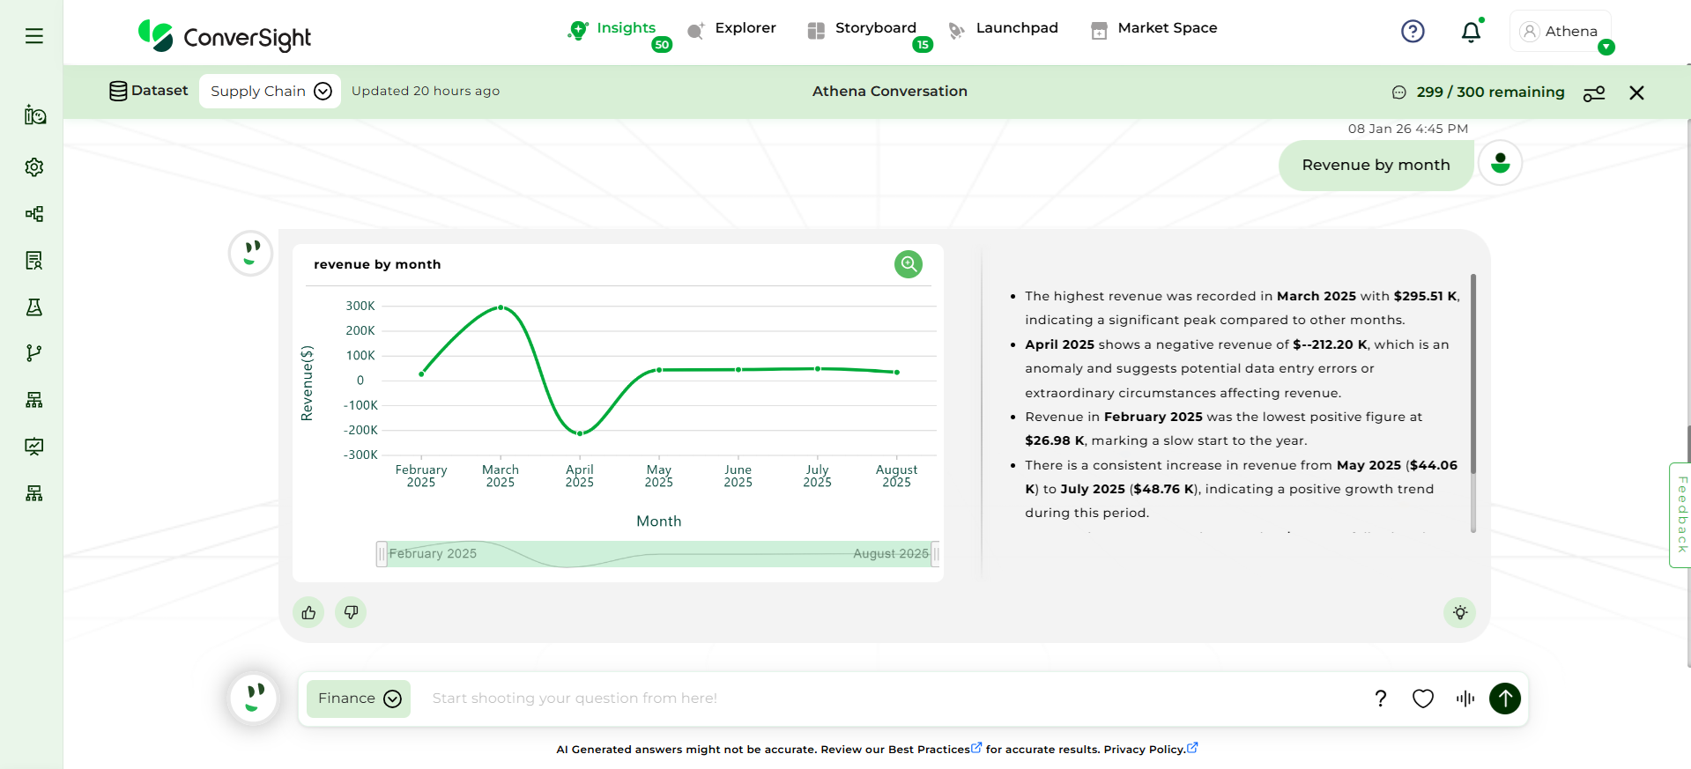The width and height of the screenshot is (1691, 769).
Task: Open the Athena user profile dropdown
Action: tap(1561, 32)
